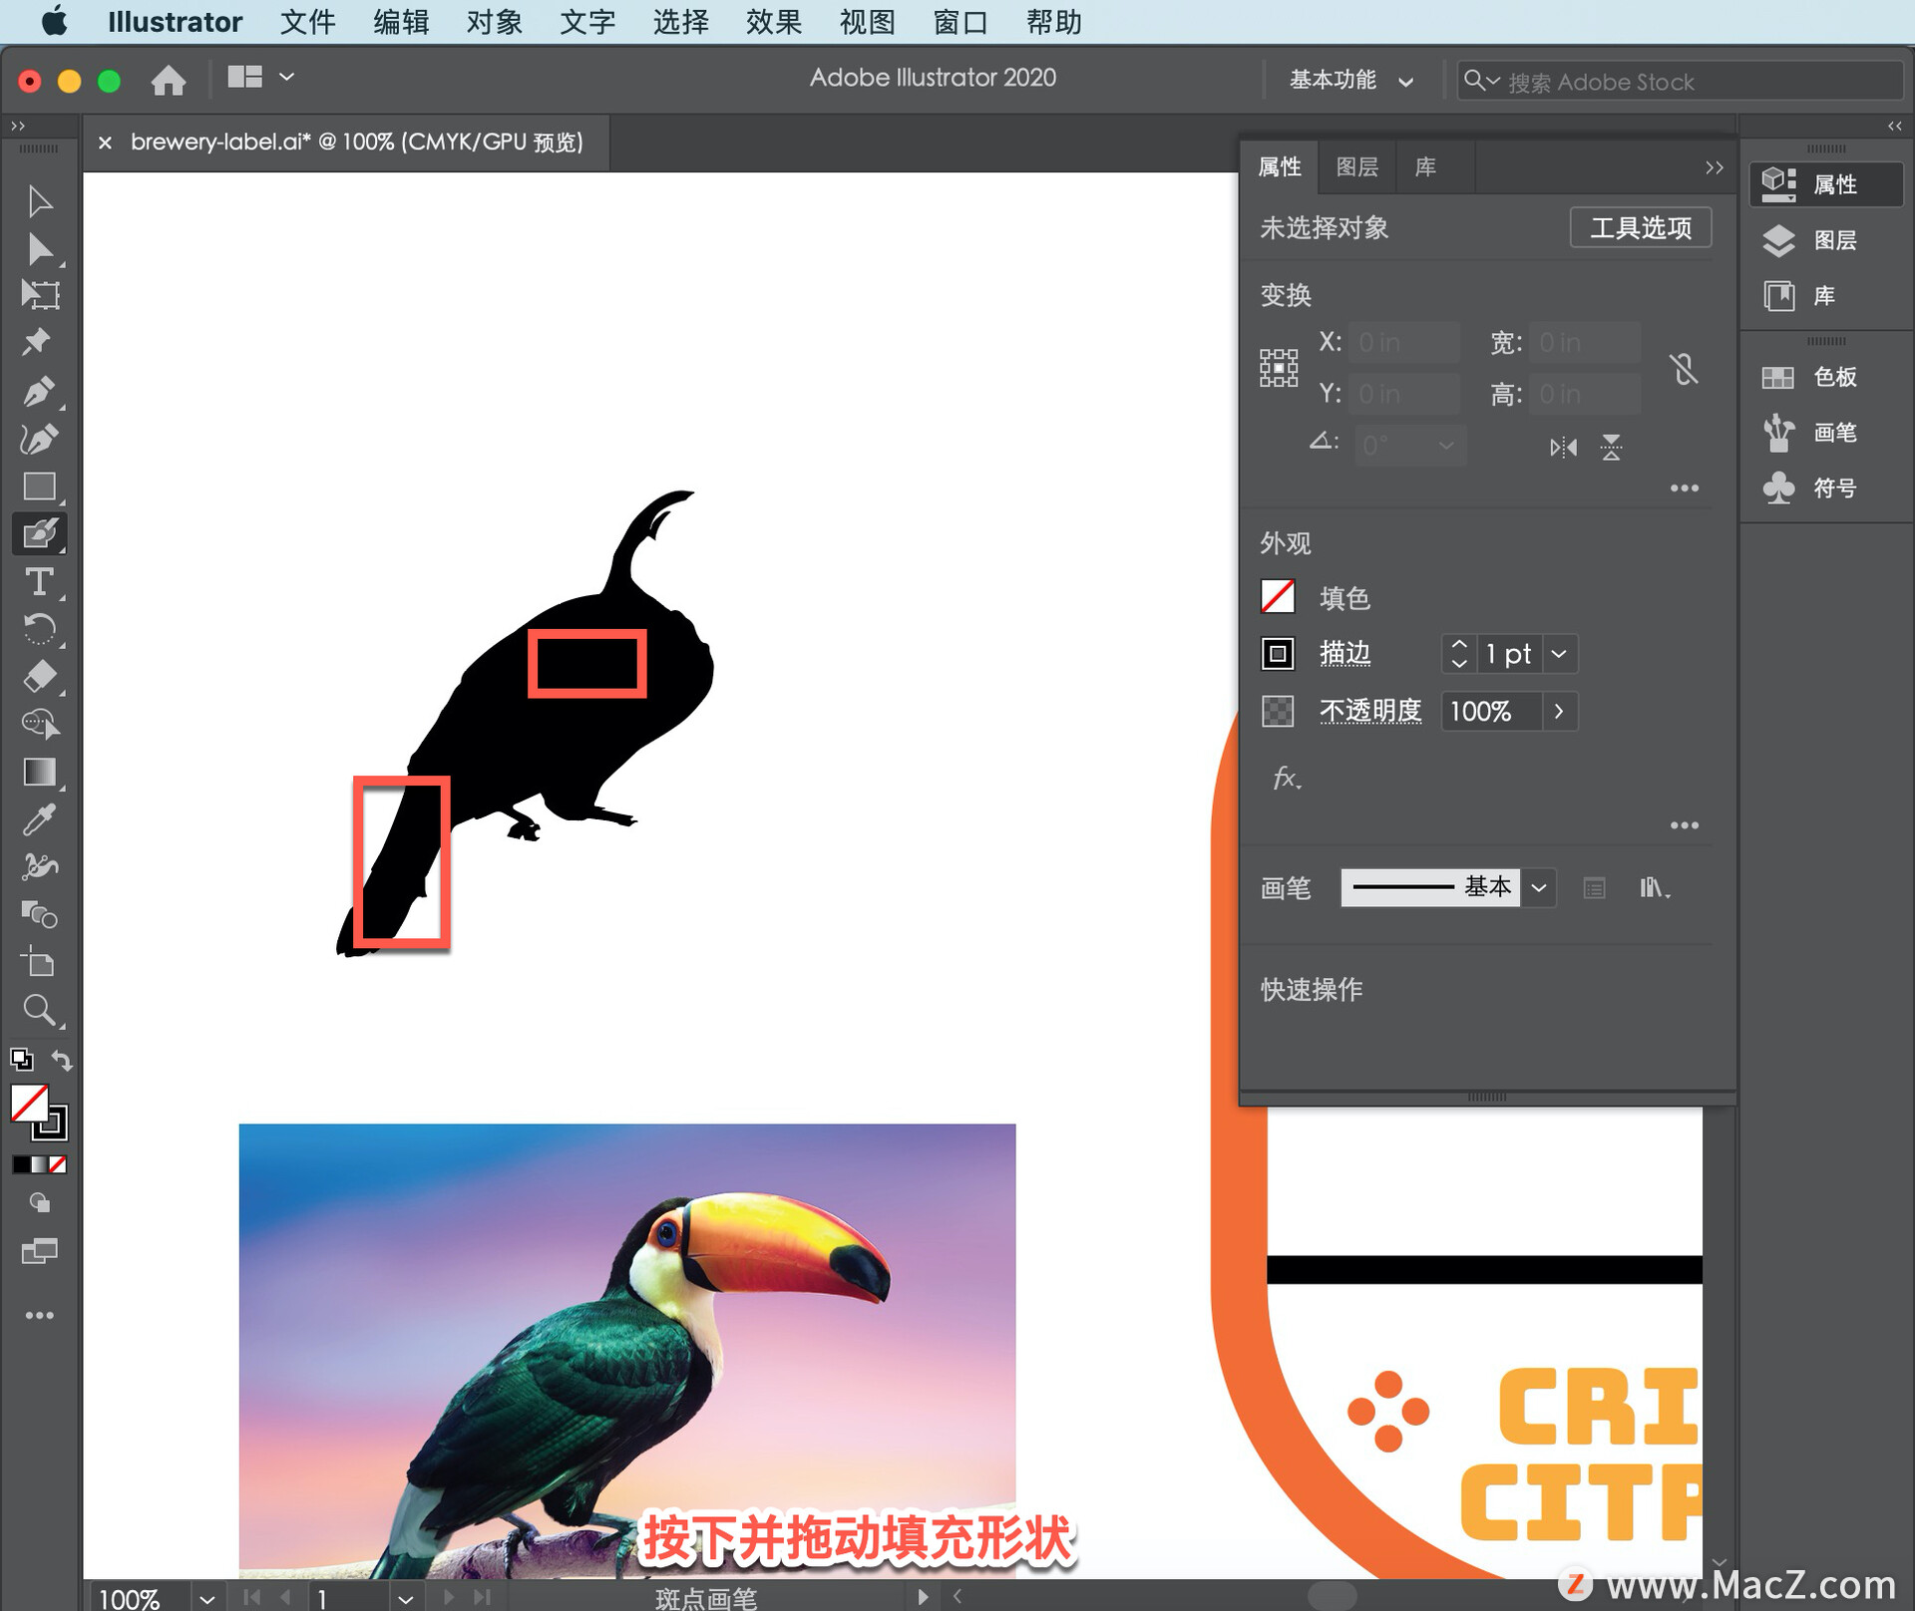Viewport: 1915px width, 1611px height.
Task: Select the Rotate tool
Action: (x=39, y=629)
